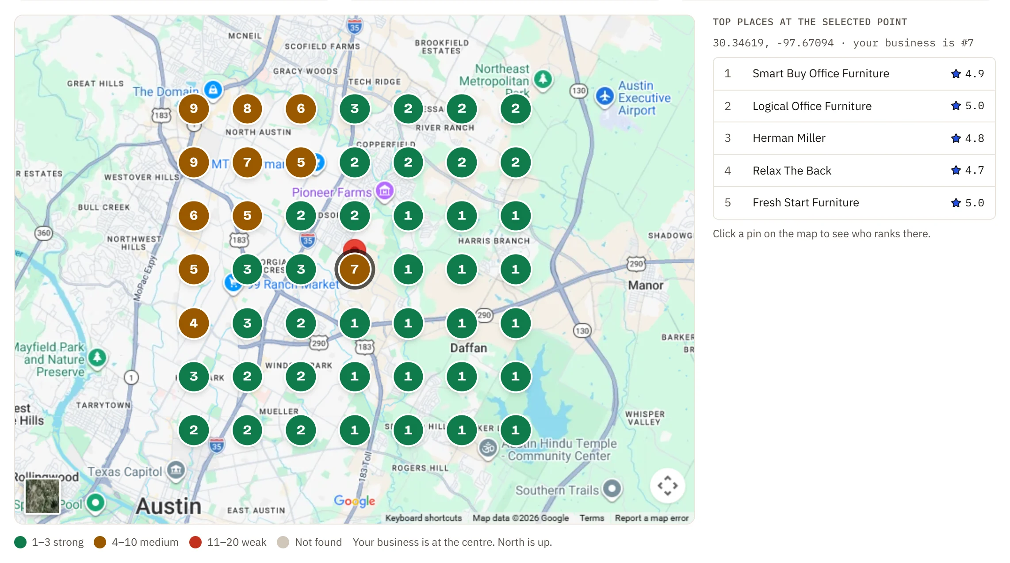This screenshot has height=563, width=1010.
Task: Open the map camera controls button
Action: pyautogui.click(x=667, y=486)
